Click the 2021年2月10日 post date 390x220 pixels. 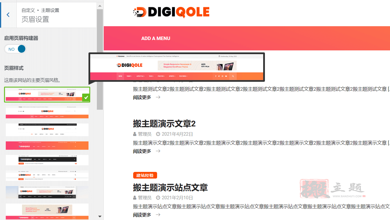point(177,198)
